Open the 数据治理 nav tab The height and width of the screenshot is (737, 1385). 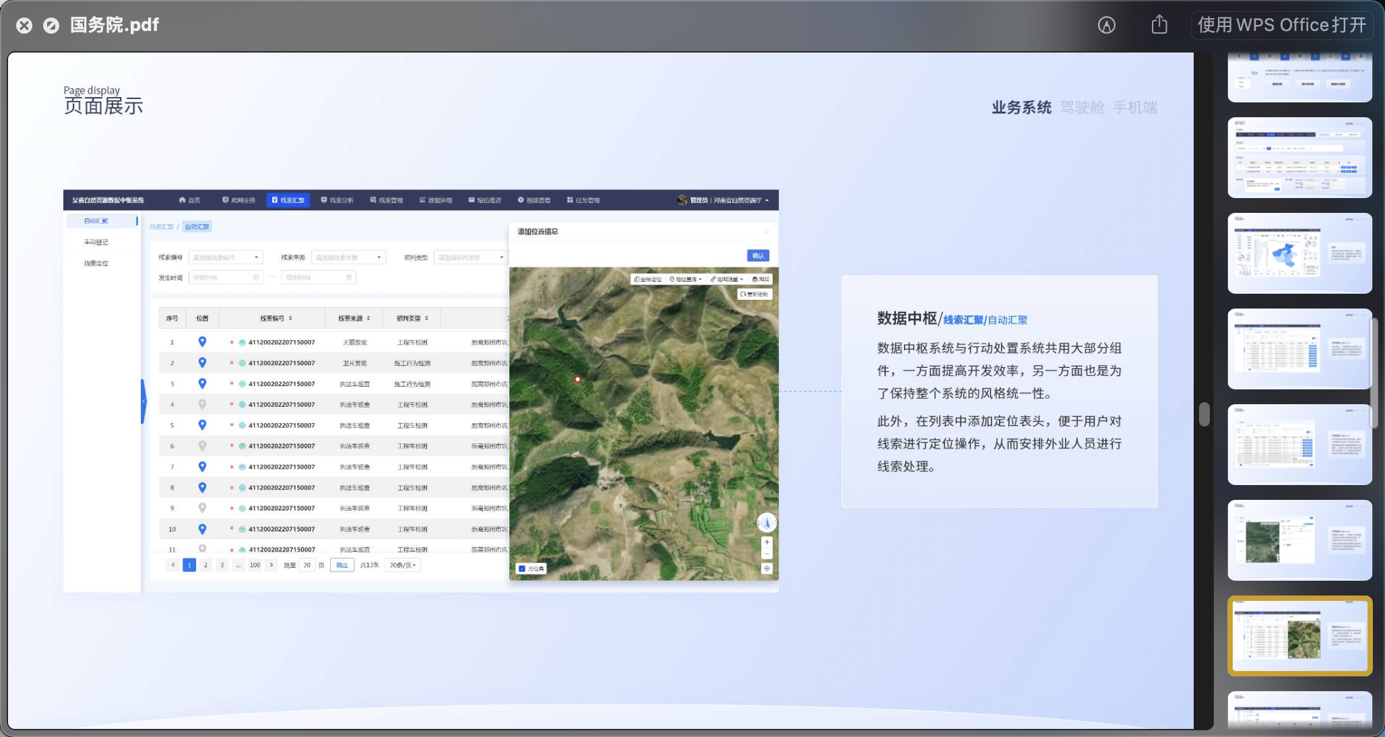click(436, 200)
